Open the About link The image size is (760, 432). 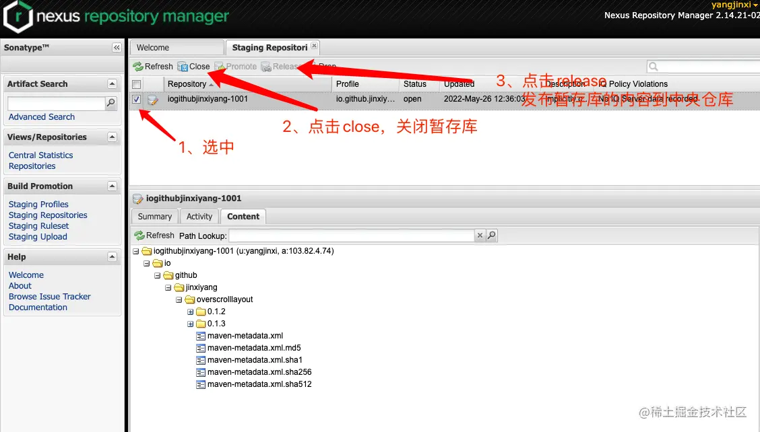pos(20,286)
